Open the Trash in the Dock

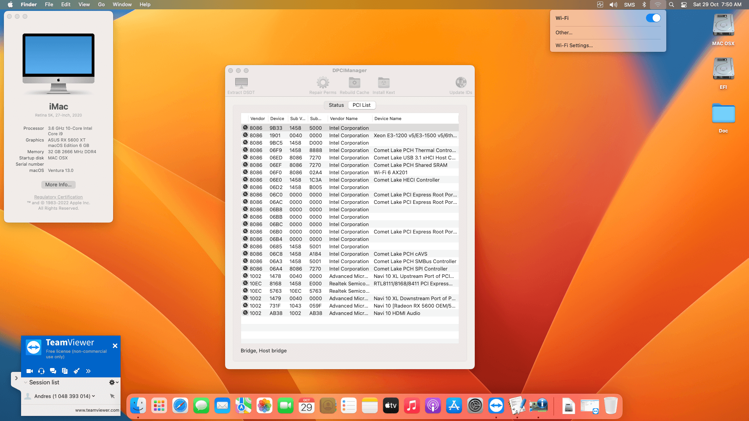[x=611, y=406]
